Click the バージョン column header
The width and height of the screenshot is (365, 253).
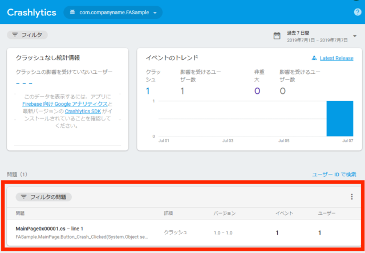225,213
